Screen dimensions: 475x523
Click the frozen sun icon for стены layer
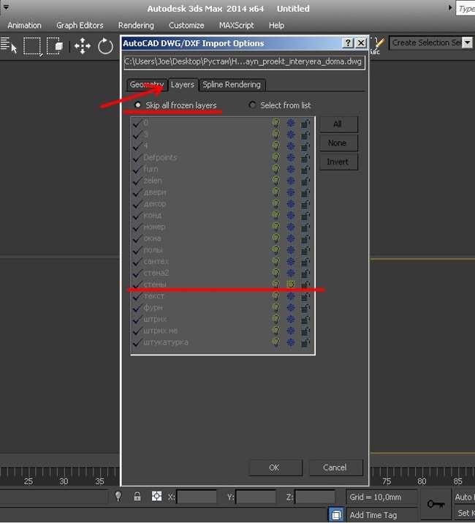click(290, 284)
